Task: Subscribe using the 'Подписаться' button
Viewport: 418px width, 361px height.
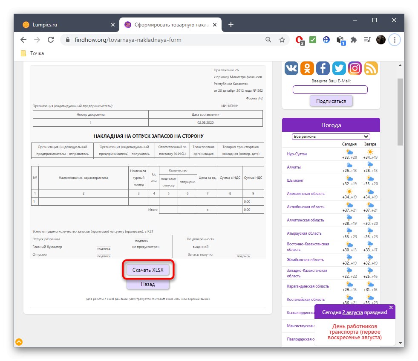Action: click(x=331, y=101)
